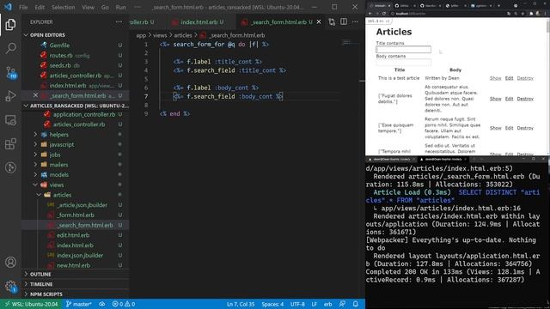Open seeds.rb in Open Editors
This screenshot has width=550, height=309.
point(60,65)
